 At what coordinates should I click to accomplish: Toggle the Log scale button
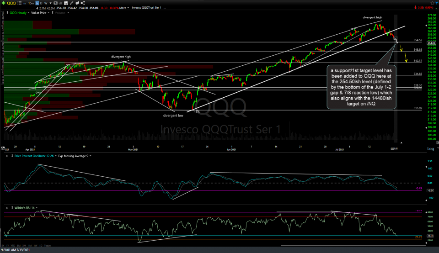(431, 148)
